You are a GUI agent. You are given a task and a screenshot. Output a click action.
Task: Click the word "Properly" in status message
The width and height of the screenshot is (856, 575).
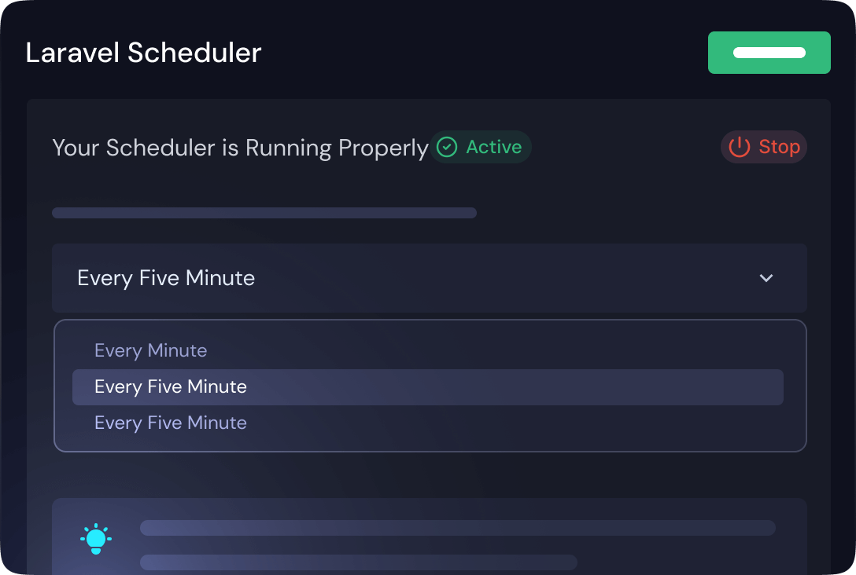coord(383,148)
